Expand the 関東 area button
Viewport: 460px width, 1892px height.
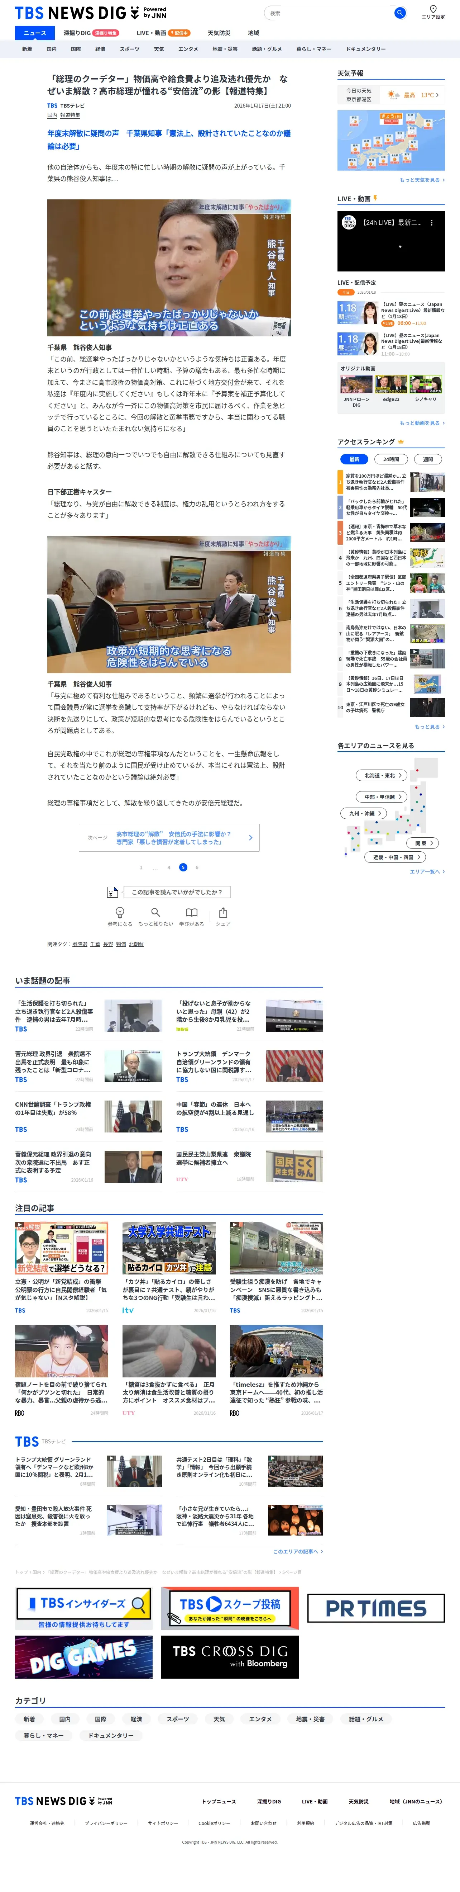click(x=423, y=842)
